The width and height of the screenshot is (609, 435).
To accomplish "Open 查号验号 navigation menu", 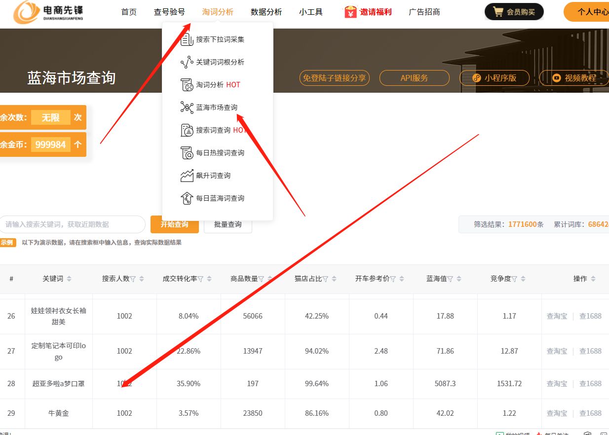I will (x=169, y=12).
